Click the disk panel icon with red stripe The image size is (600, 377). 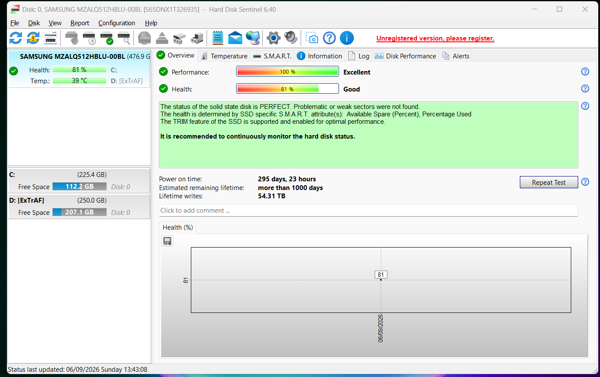[x=51, y=38]
